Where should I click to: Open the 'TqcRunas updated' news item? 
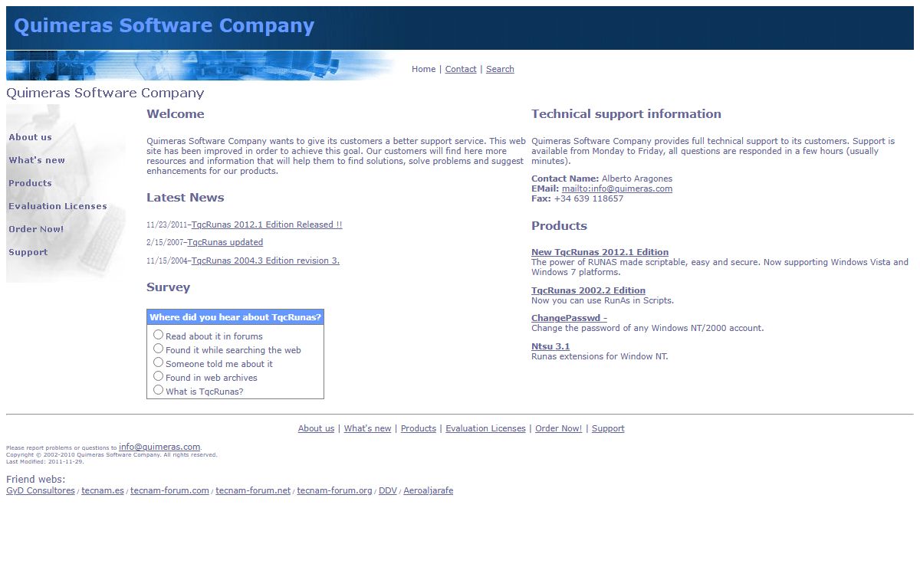click(225, 243)
